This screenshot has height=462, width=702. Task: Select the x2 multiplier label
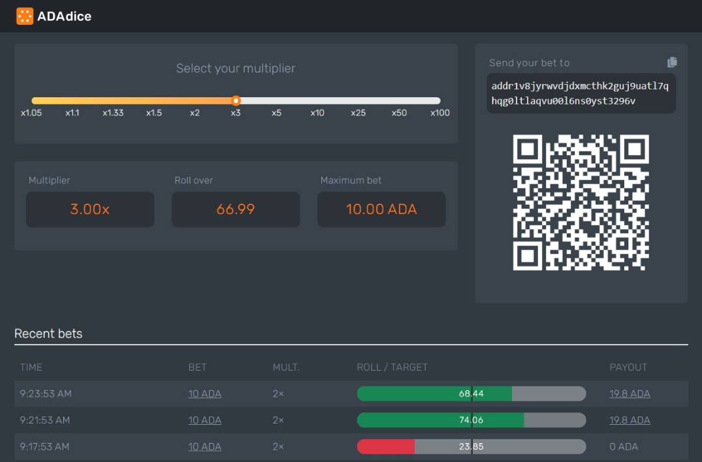[x=195, y=113]
